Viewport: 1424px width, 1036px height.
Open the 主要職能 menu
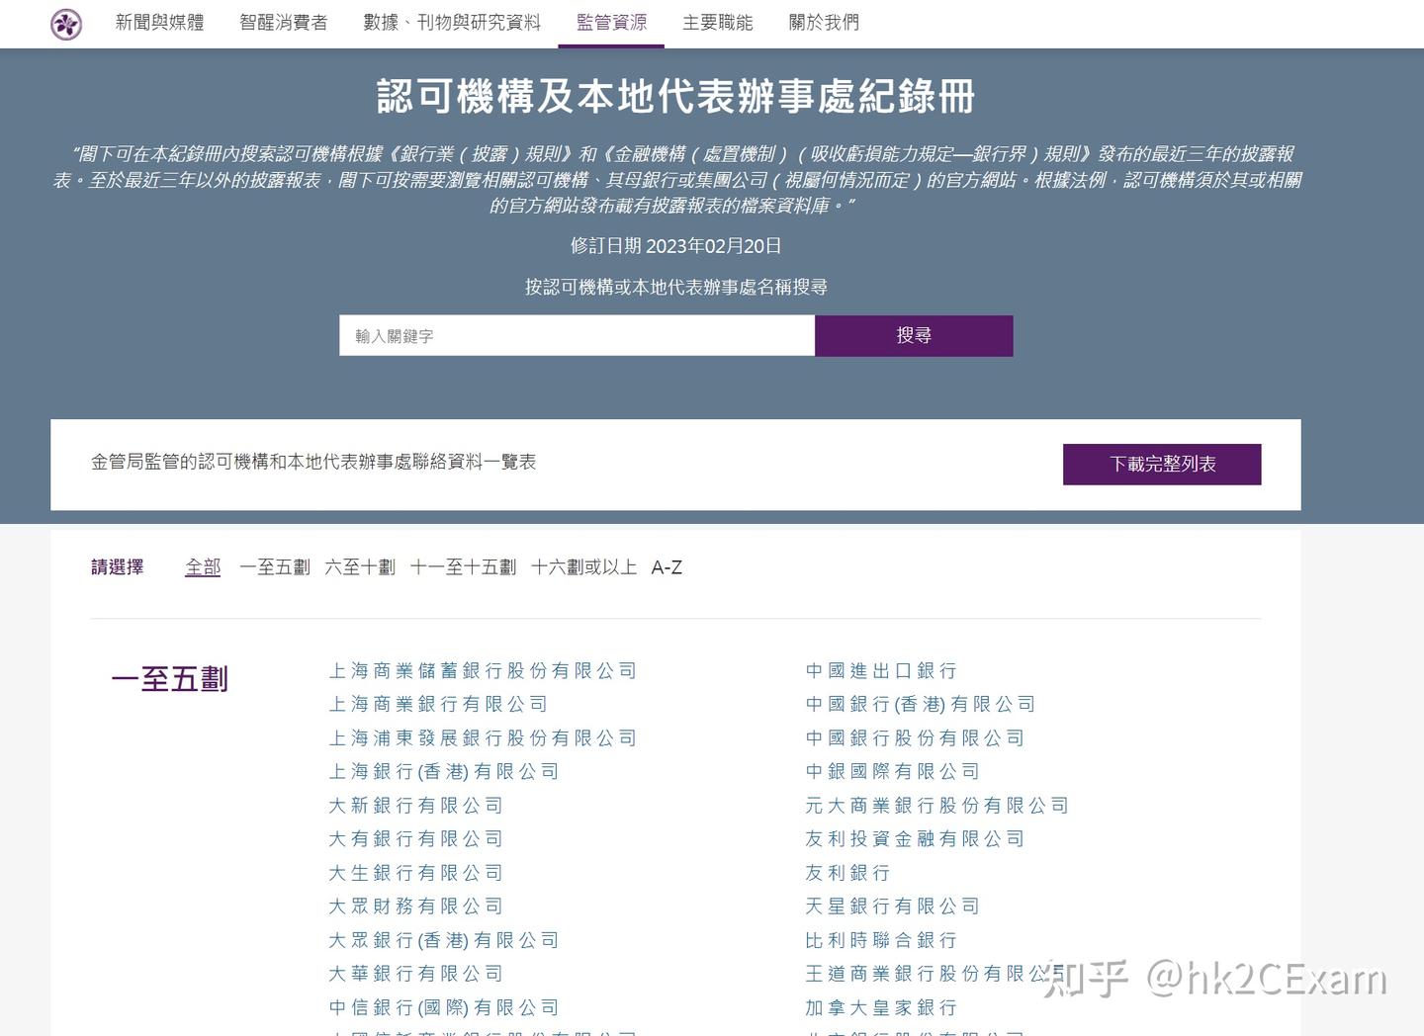[718, 23]
